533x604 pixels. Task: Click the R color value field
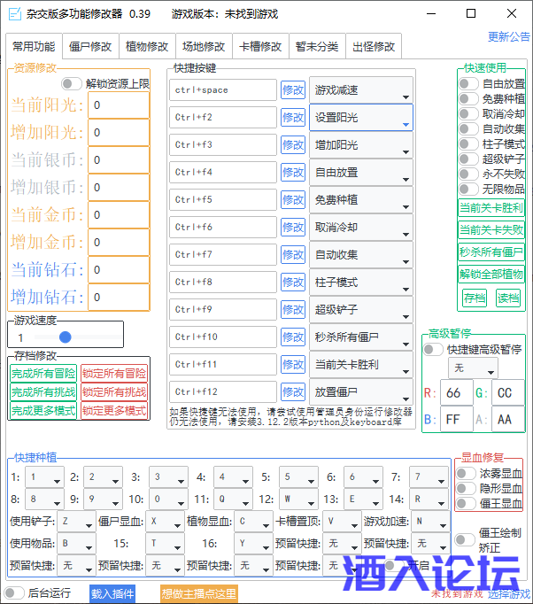pos(456,393)
